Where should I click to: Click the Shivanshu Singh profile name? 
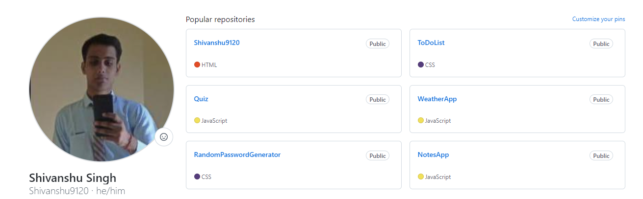[73, 177]
